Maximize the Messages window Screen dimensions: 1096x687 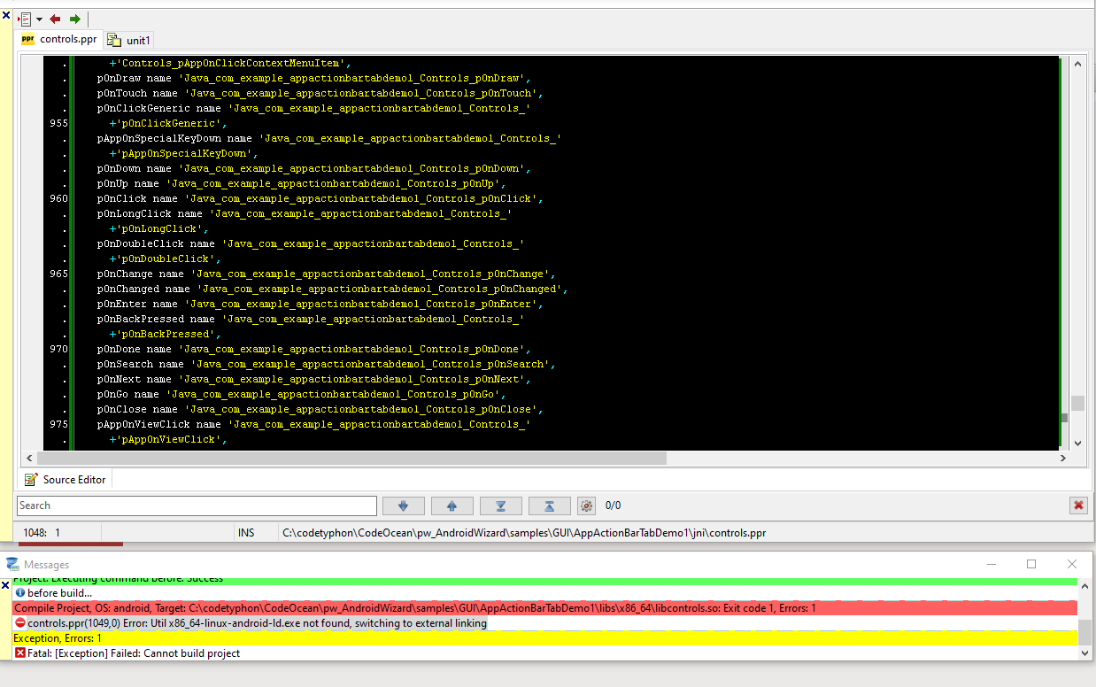click(x=1031, y=564)
